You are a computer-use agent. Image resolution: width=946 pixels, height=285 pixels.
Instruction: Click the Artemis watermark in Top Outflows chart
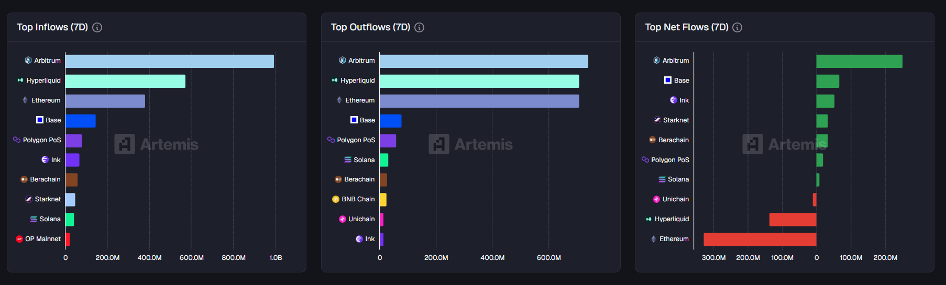(470, 144)
